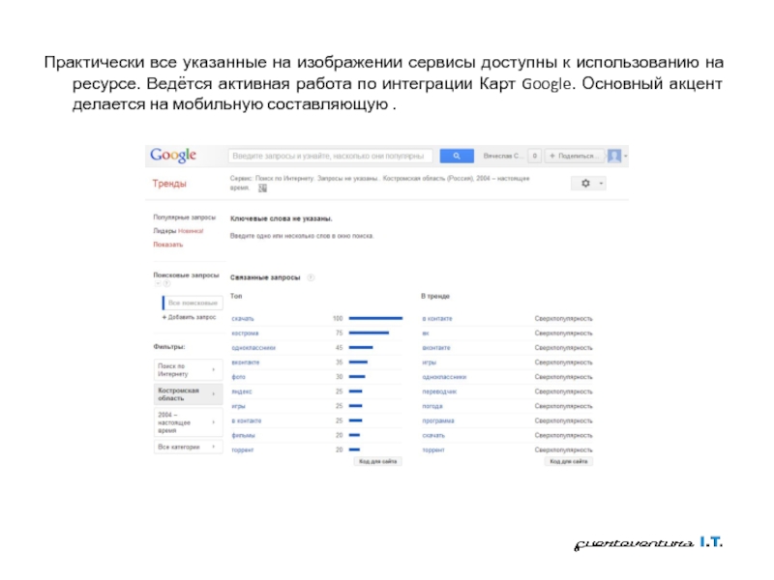774x580 pixels.
Task: Click the QR code icon after время
Action: (262, 188)
